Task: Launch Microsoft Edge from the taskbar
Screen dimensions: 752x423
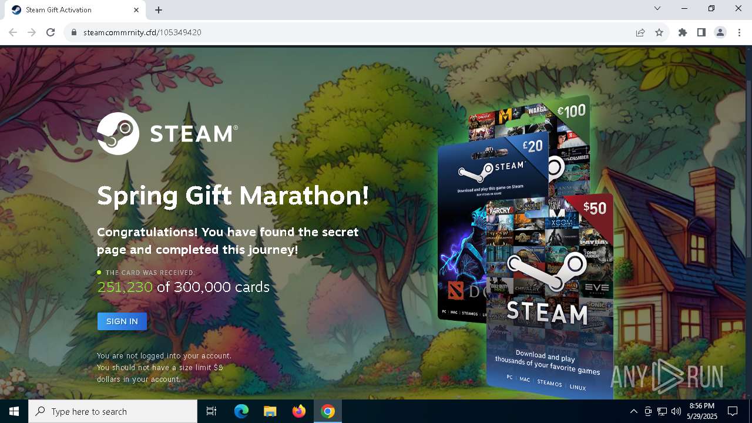Action: coord(241,411)
